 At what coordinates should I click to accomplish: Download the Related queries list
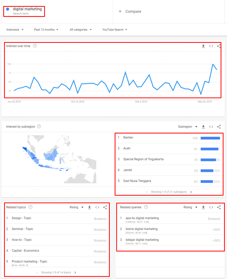coord(203,207)
